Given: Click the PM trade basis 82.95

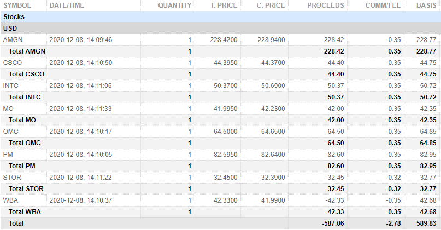Looking at the screenshot, I should (428, 155).
